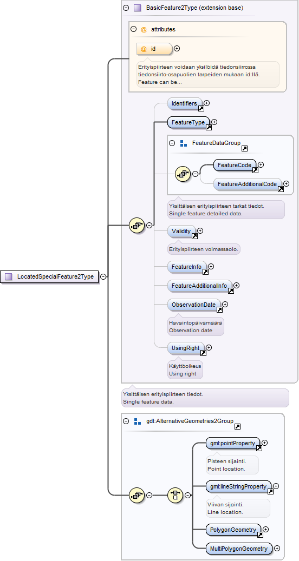299x561 pixels.
Task: Click the Identifiers reference arrow icon
Action: click(x=201, y=108)
